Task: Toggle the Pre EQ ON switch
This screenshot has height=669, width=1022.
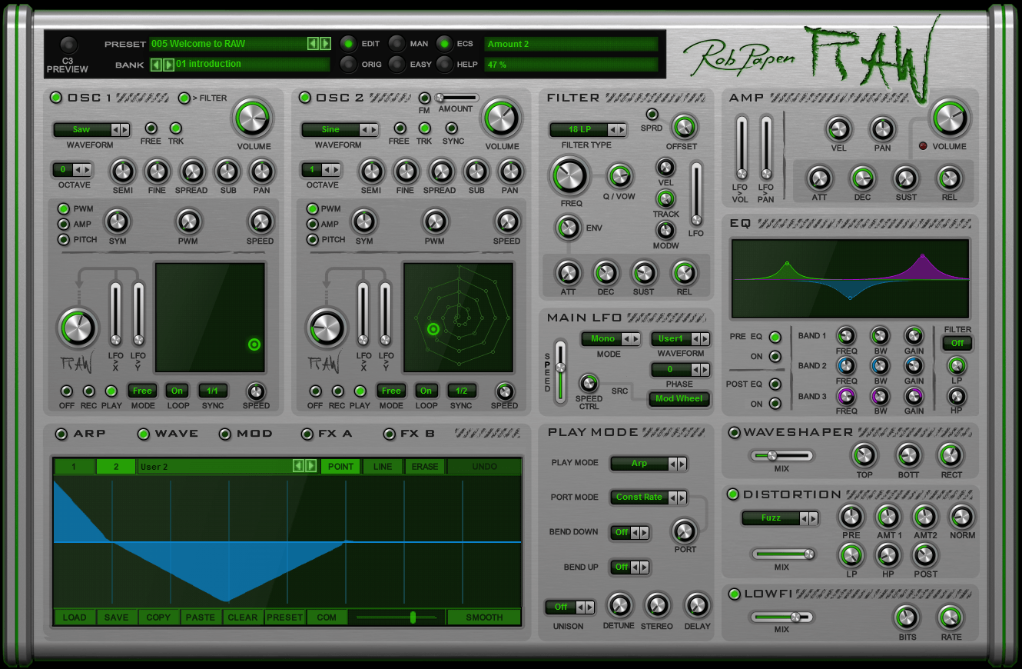Action: 775,357
